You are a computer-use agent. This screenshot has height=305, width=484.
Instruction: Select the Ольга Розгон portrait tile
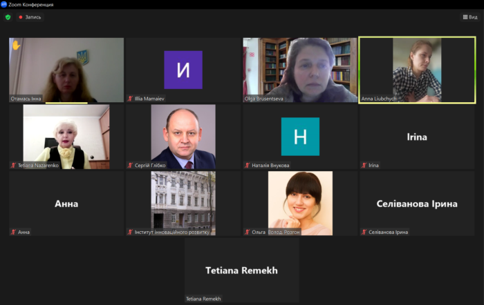[300, 204]
